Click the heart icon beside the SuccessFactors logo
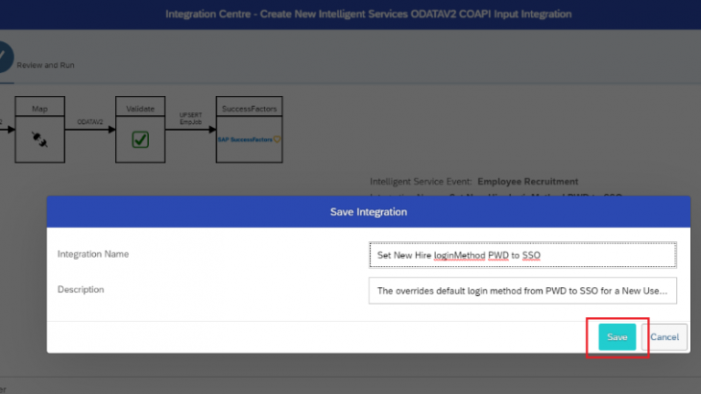Image resolution: width=701 pixels, height=394 pixels. pos(278,139)
